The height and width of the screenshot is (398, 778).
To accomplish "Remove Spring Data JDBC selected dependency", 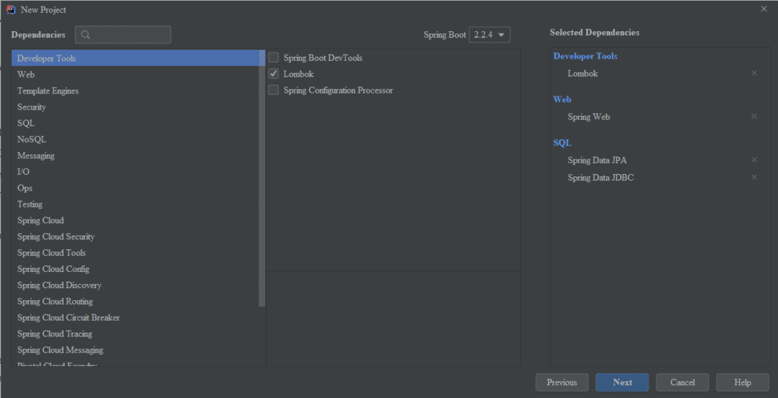I will point(754,178).
